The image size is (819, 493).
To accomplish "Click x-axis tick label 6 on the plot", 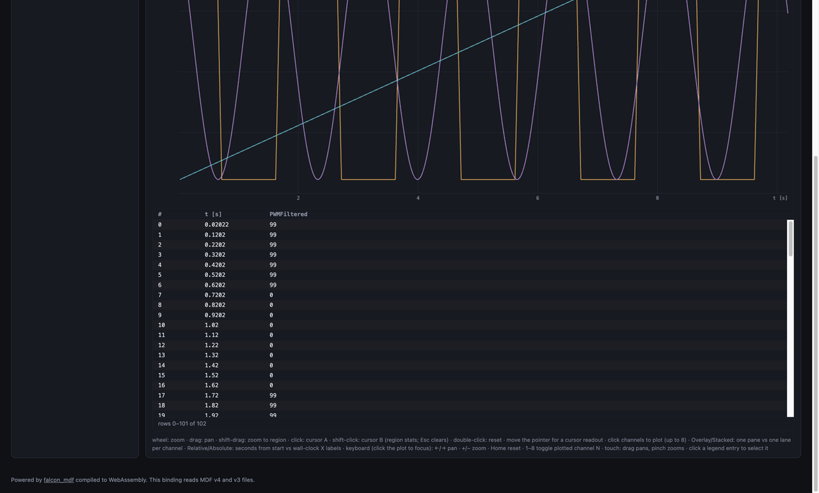I will (537, 198).
